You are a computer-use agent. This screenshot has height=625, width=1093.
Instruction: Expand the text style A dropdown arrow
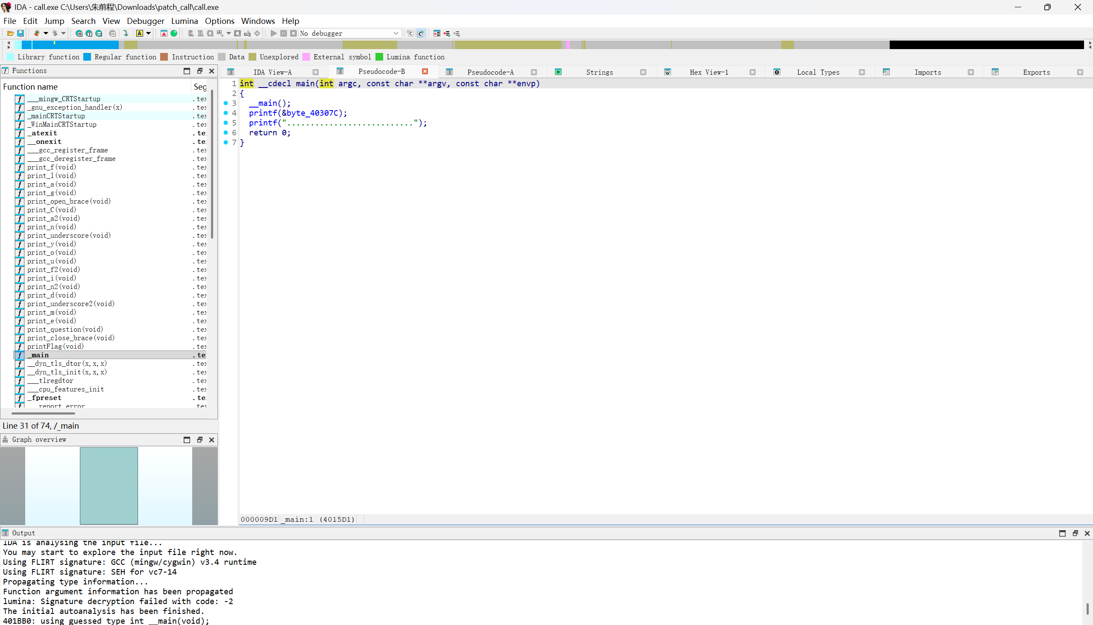tap(149, 33)
